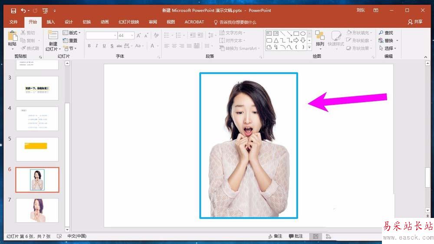The width and height of the screenshot is (434, 244).
Task: Open the ACROBAT tab
Action: pyautogui.click(x=194, y=22)
